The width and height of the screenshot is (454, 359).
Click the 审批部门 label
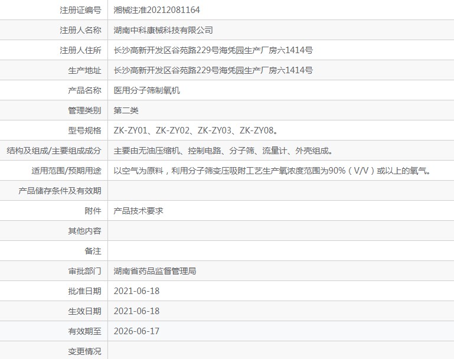pos(84,271)
